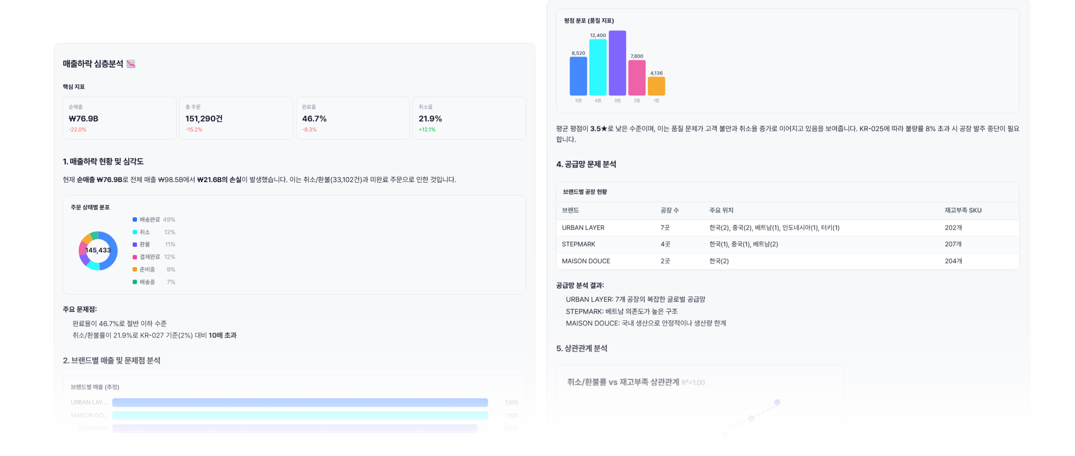The height and width of the screenshot is (456, 1075).
Task: Click the 완료율 46.7% value
Action: (314, 119)
